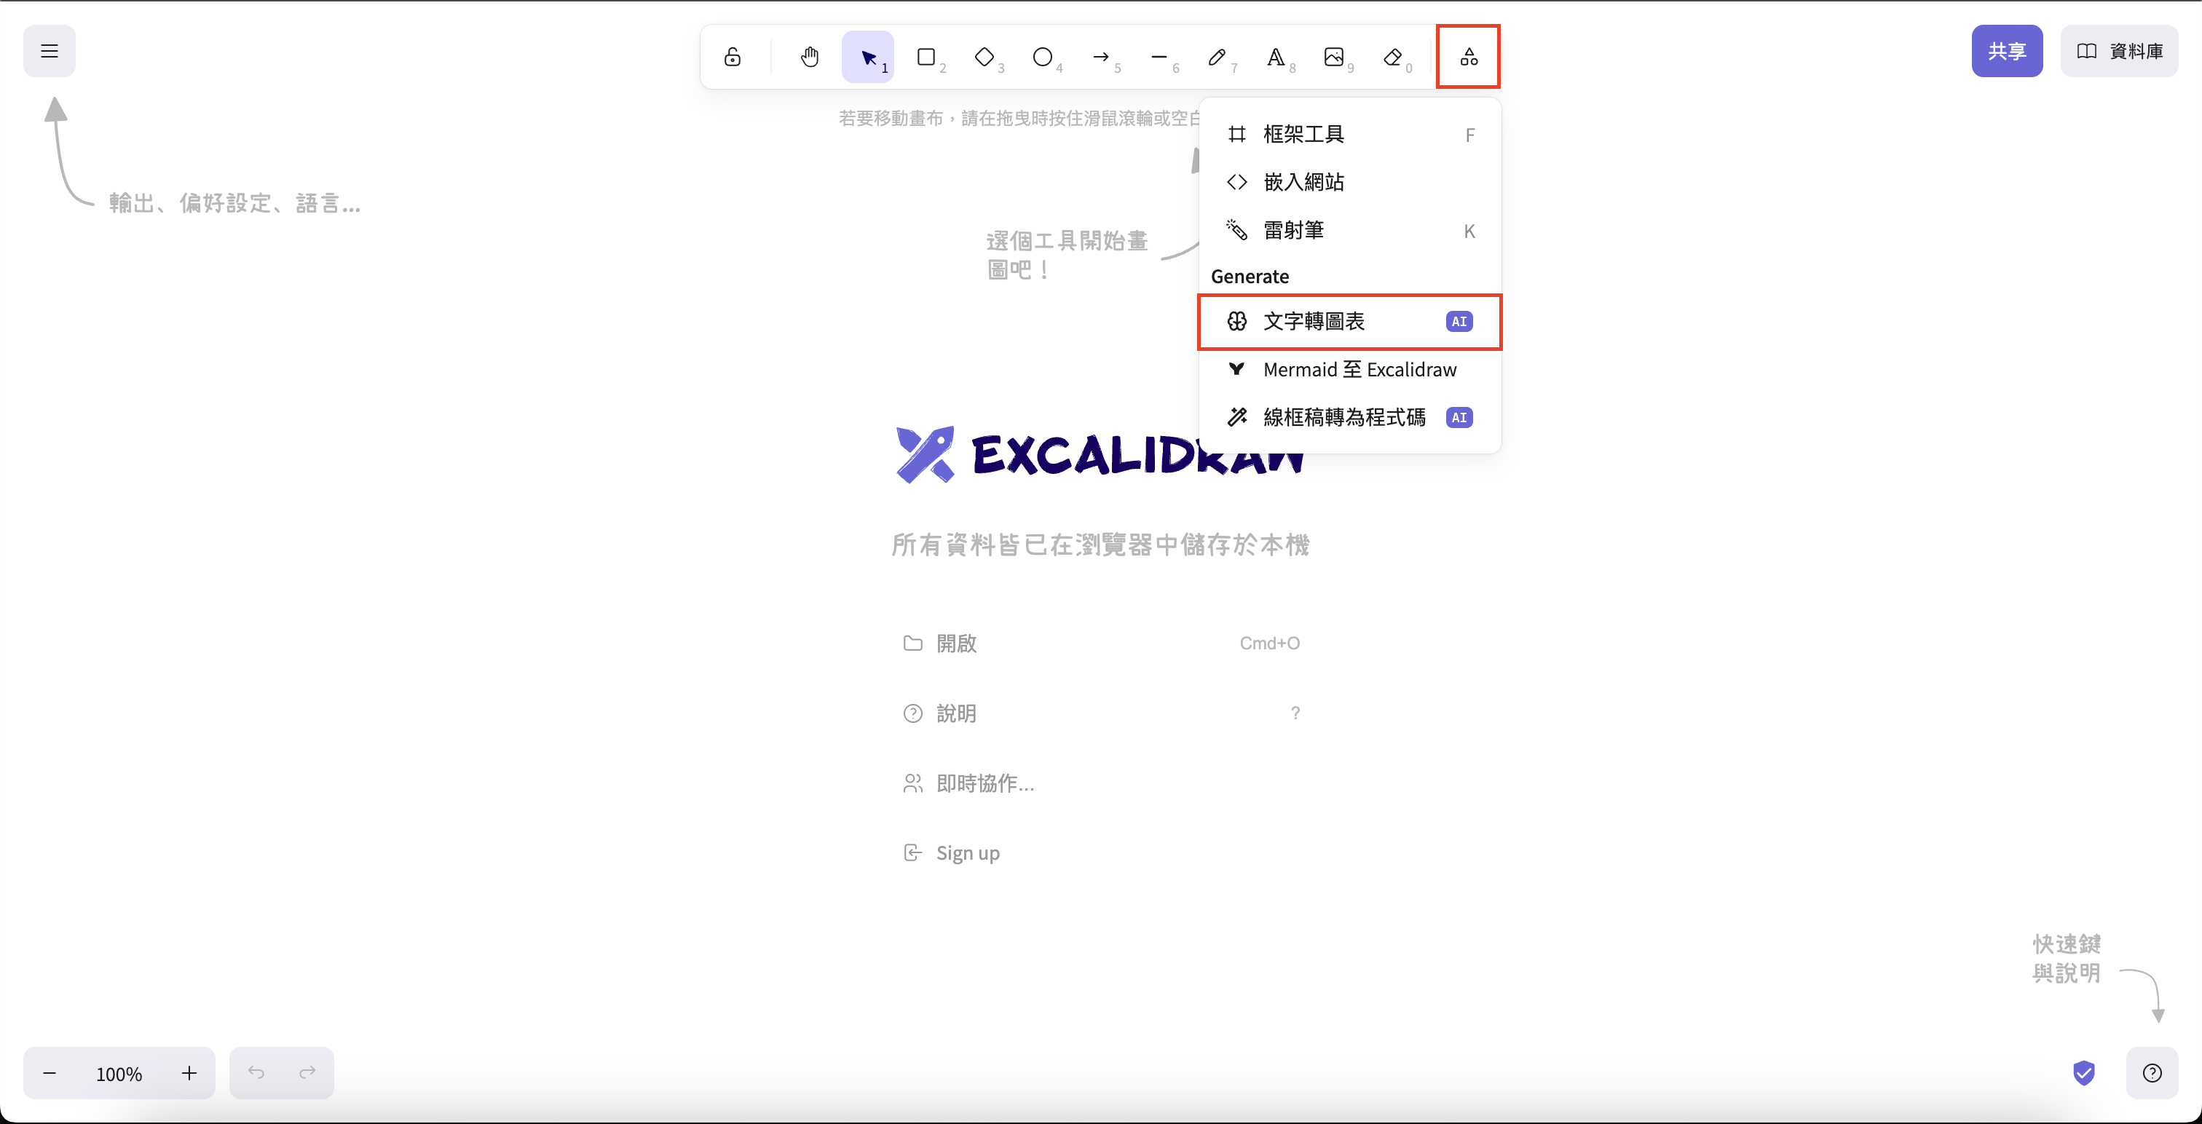Choose 框架工具 from the tools menu
This screenshot has width=2202, height=1124.
tap(1351, 134)
